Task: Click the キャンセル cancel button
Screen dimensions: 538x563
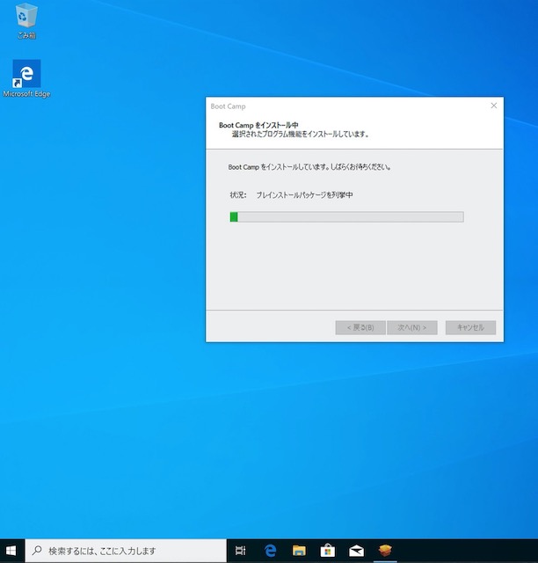Action: (x=470, y=327)
